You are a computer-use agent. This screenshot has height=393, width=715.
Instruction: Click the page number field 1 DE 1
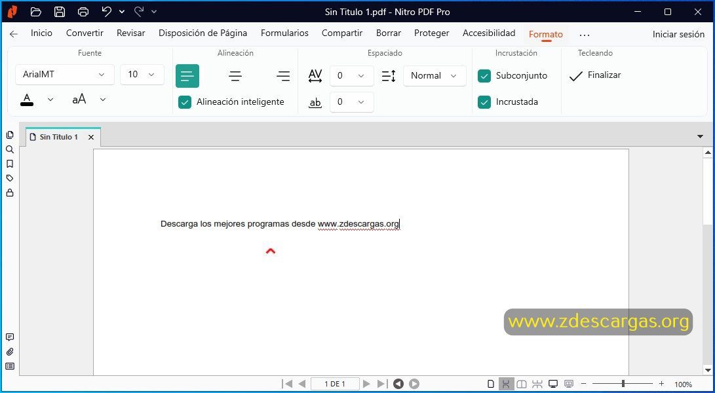(x=335, y=384)
